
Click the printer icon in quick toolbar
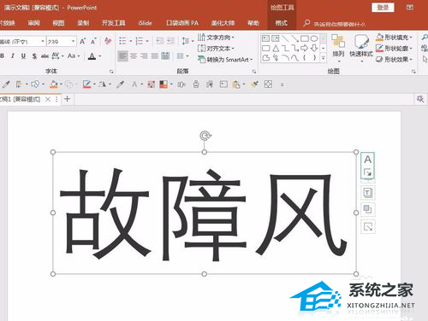196,85
